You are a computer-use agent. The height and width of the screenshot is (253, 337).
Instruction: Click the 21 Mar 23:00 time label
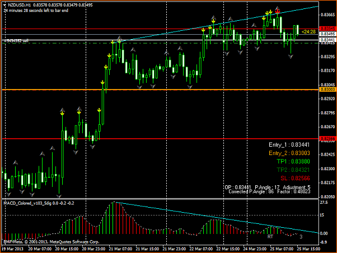pos(174,249)
